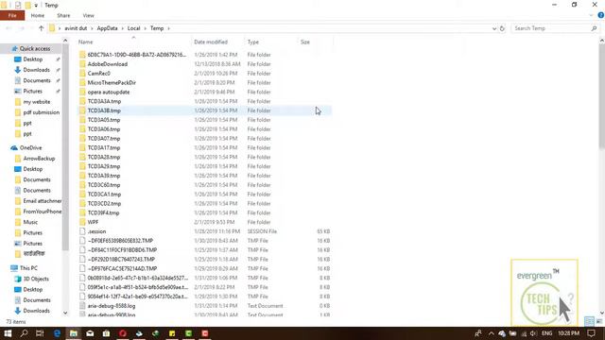Viewport: 605px width, 340px height.
Task: Open the Windows Start menu
Action: (8, 333)
